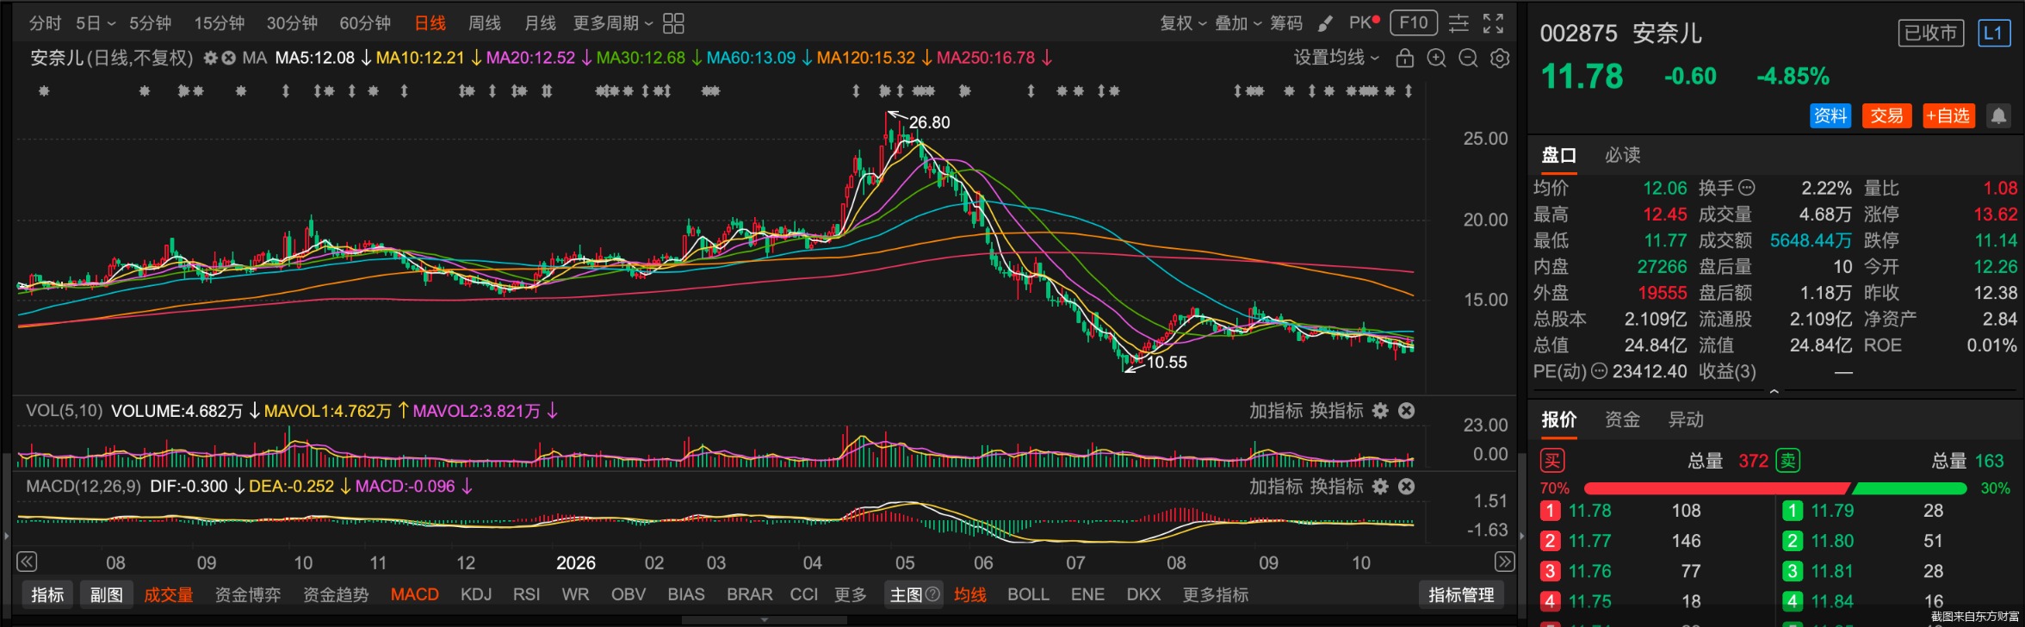Viewport: 2025px width, 627px height.
Task: Toggle the 均线 main chart indicator
Action: 969,594
